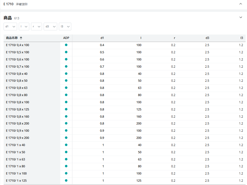Open product E 1710/ 0,7 x 100

[17, 67]
